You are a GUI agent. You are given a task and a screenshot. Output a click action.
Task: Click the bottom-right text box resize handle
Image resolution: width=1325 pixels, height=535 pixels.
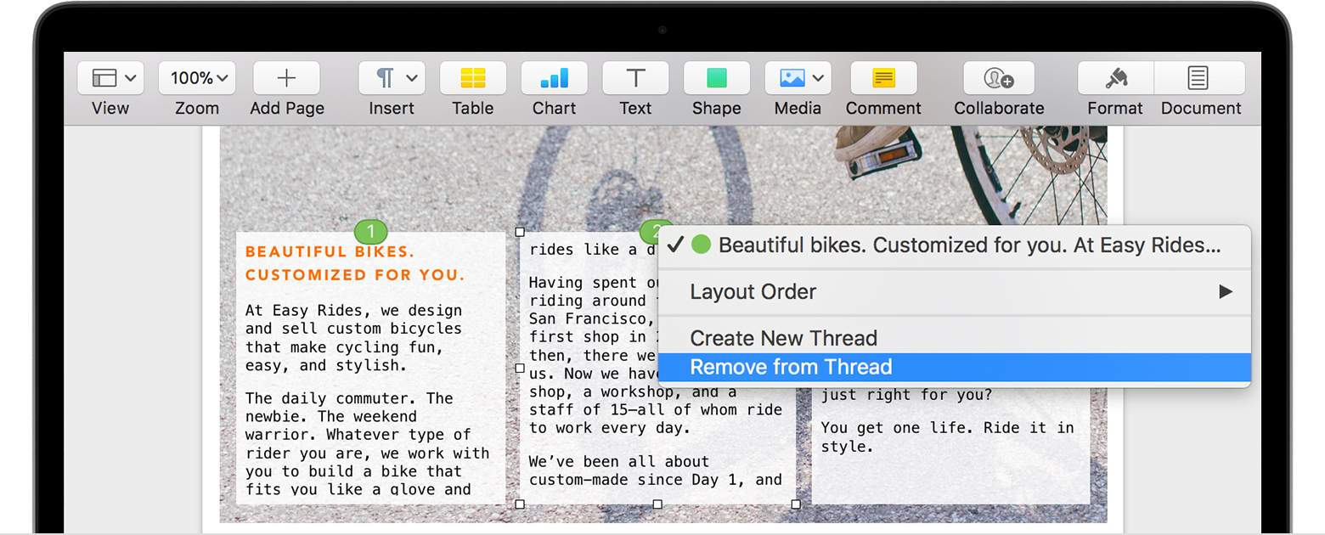[x=796, y=504]
